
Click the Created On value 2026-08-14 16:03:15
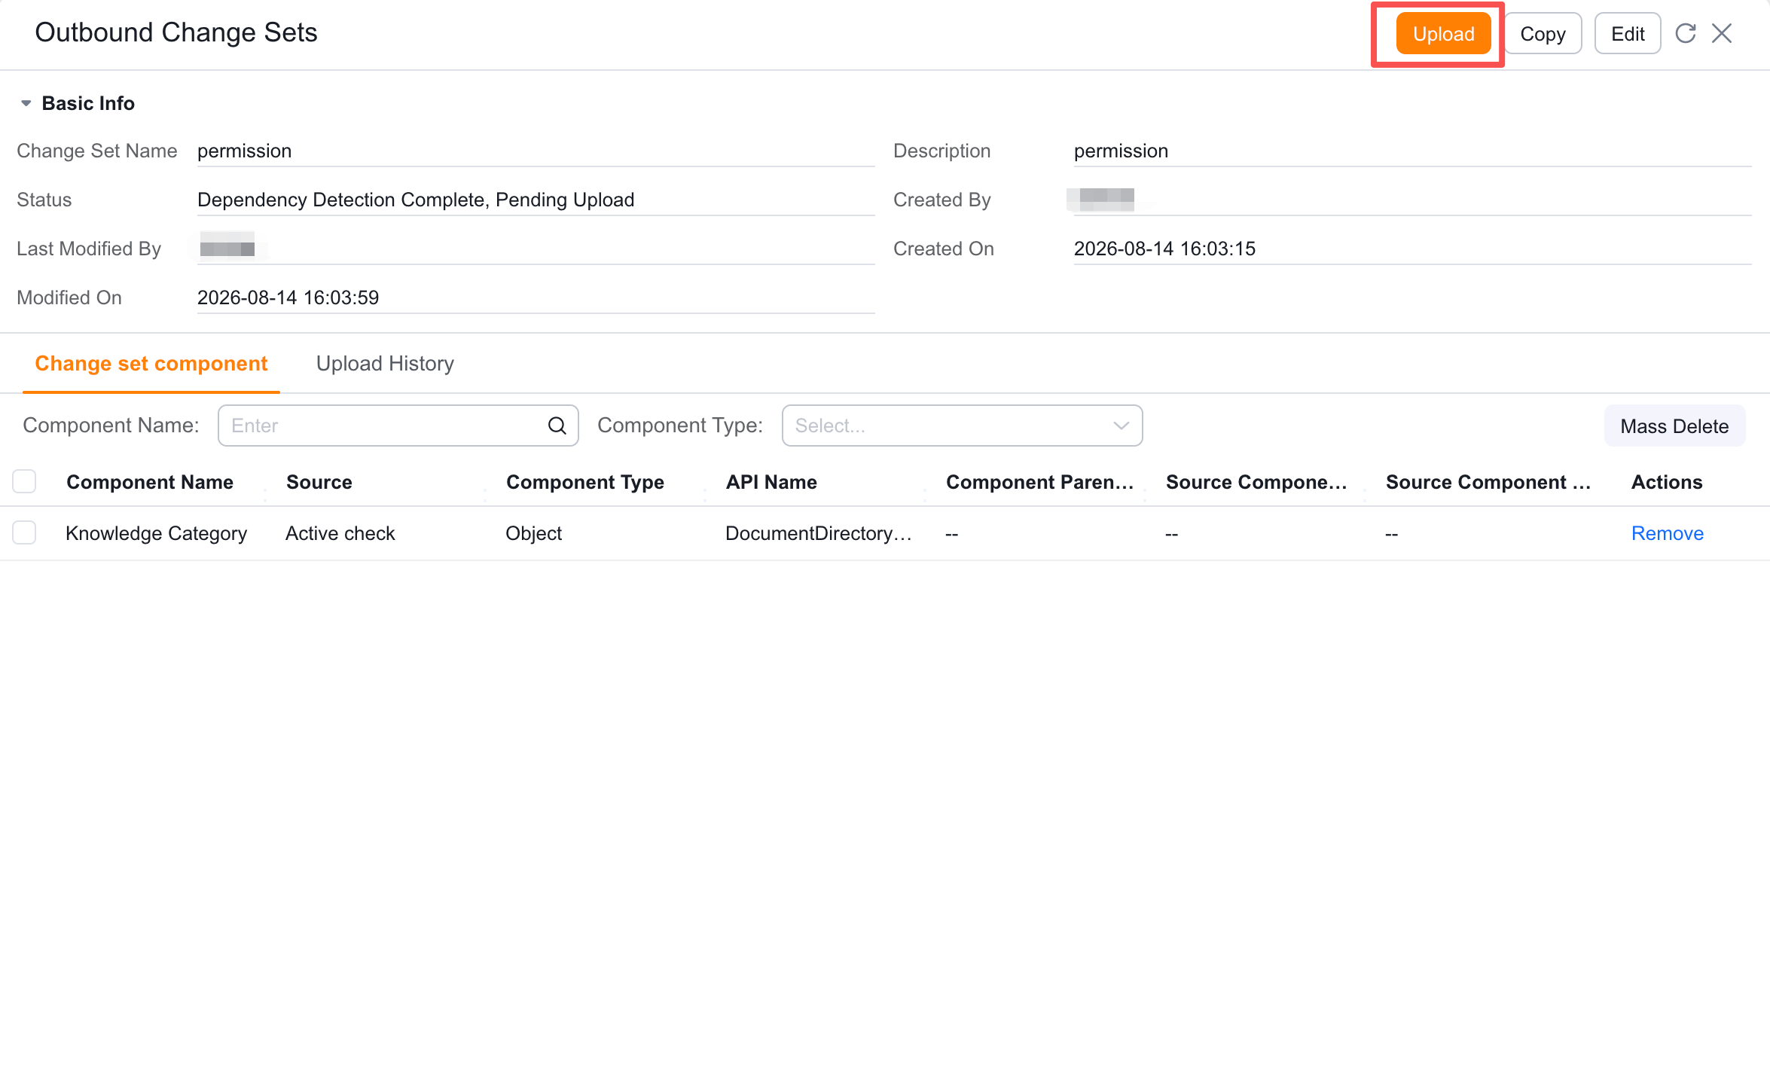(1164, 249)
